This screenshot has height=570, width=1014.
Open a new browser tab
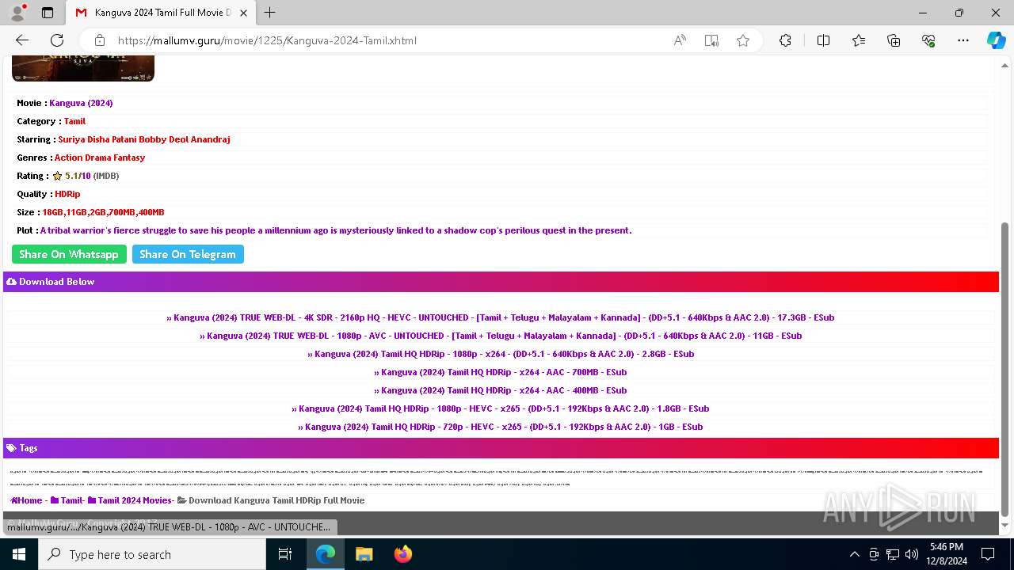270,13
